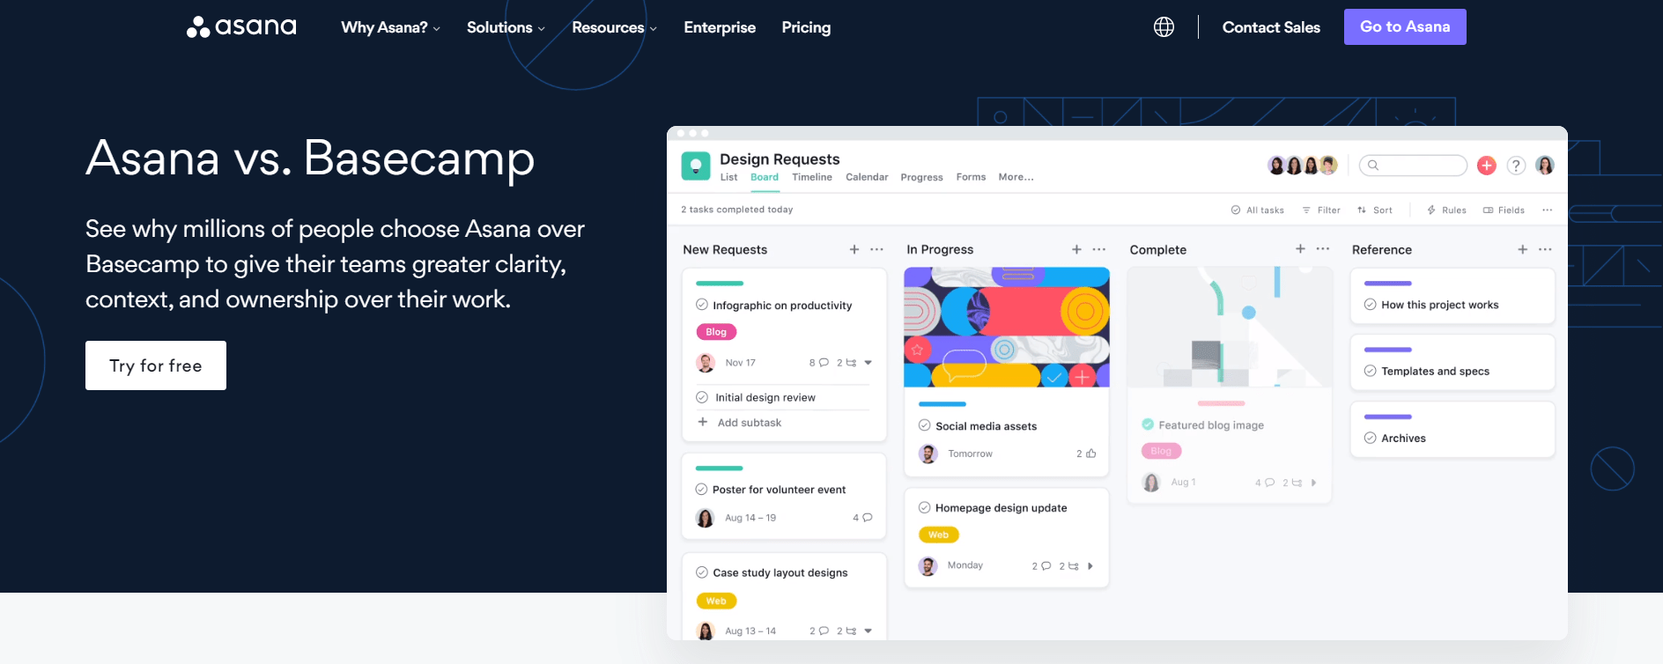
Task: Uncheck Featured blog image completed task
Action: [x=1148, y=424]
